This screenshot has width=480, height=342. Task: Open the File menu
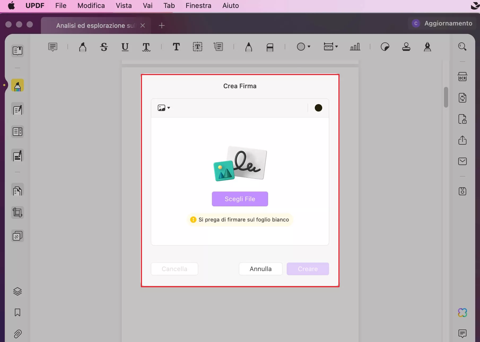pyautogui.click(x=61, y=6)
